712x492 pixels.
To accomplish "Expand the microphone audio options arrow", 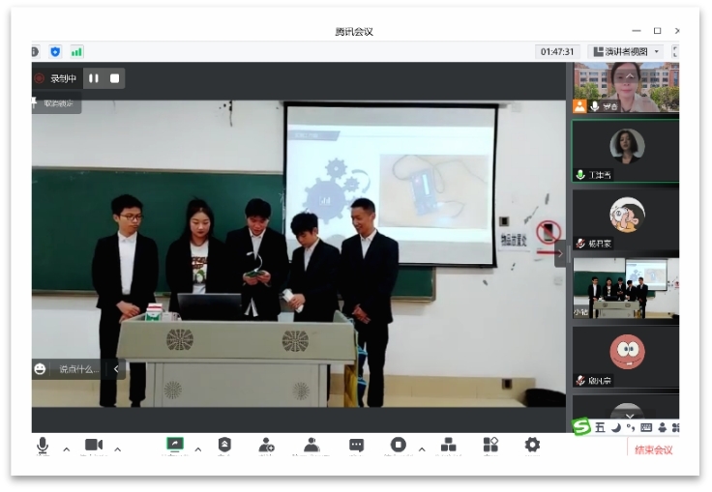I will (x=66, y=449).
